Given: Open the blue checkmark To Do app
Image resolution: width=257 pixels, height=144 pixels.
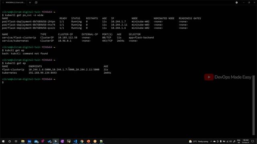Looking at the screenshot, I should click(49, 141).
